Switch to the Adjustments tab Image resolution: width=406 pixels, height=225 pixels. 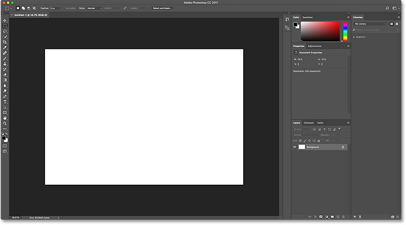point(315,46)
